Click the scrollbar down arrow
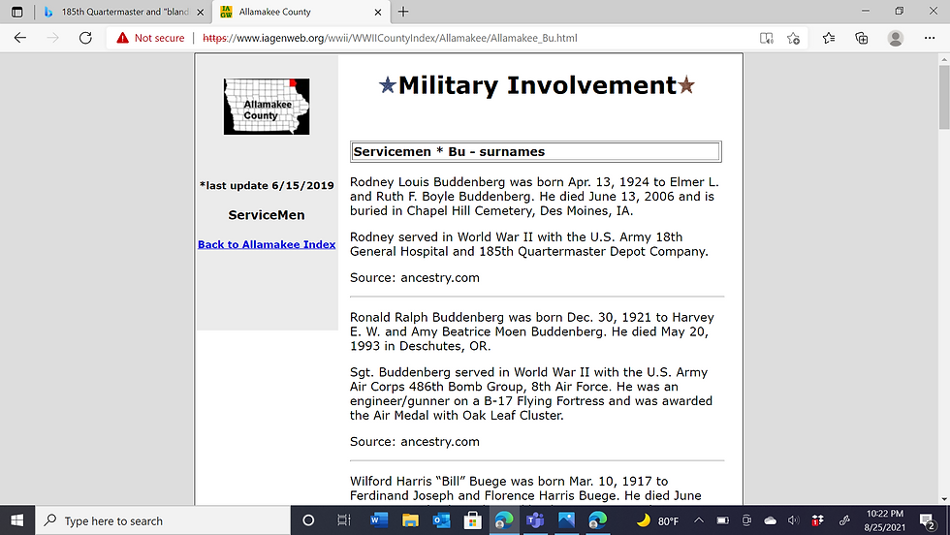The width and height of the screenshot is (950, 535). coord(944,499)
